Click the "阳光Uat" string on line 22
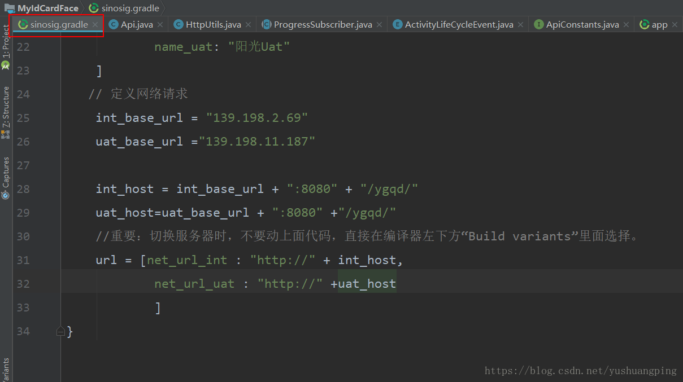The width and height of the screenshot is (683, 382). click(x=259, y=47)
